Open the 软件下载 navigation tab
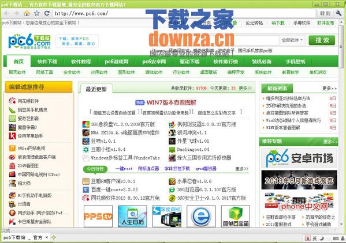This screenshot has height=243, width=346. (x=47, y=62)
